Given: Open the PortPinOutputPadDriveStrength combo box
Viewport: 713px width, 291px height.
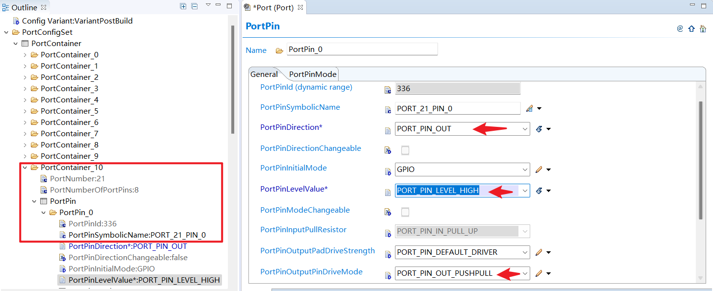Looking at the screenshot, I should (x=462, y=252).
